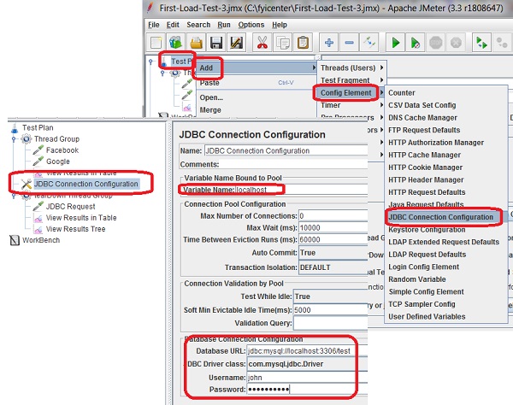This screenshot has height=405, width=513.
Task: Click the Cut scissors icon
Action: pyautogui.click(x=262, y=43)
